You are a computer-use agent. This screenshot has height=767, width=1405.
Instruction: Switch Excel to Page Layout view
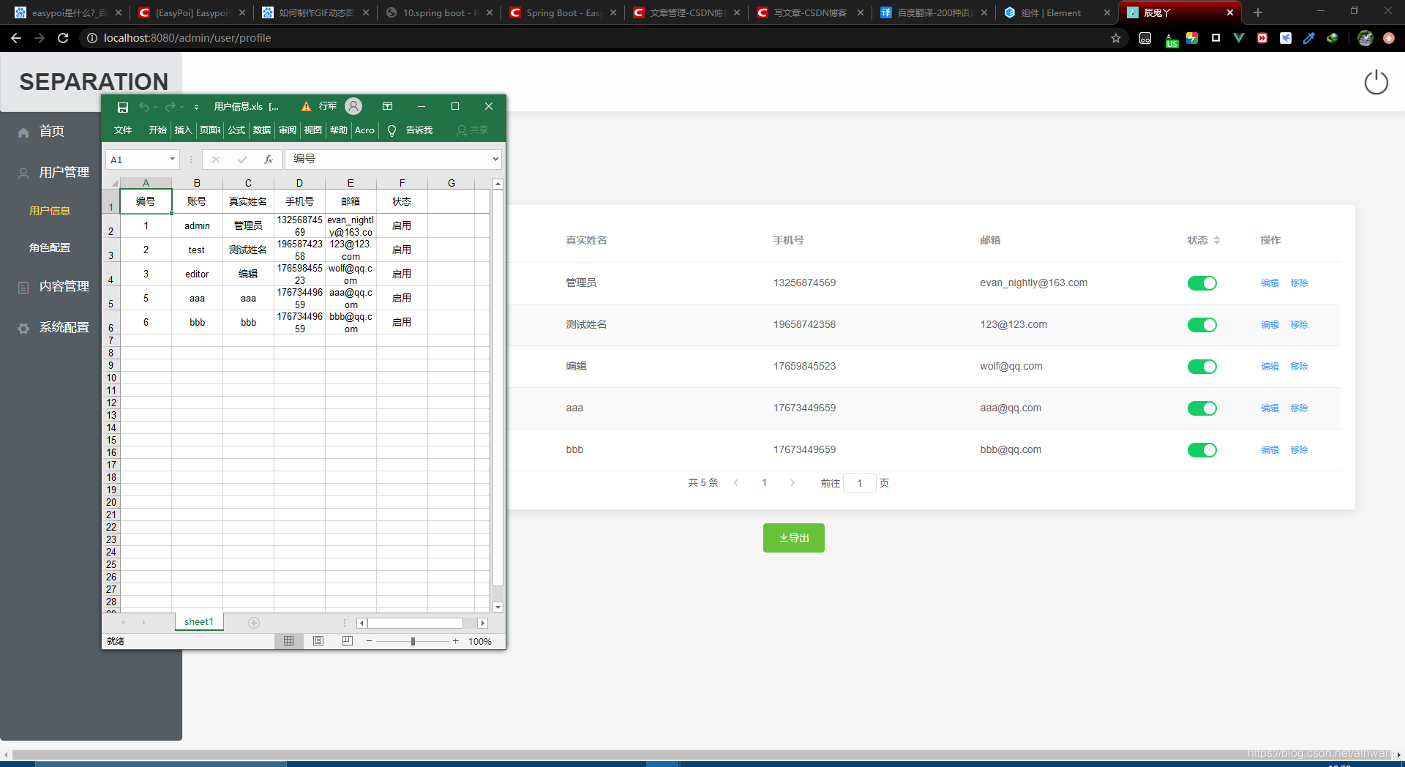click(x=318, y=641)
